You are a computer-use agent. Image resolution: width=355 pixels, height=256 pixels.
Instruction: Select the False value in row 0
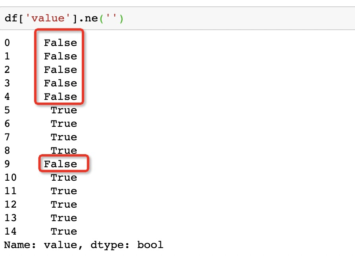[x=60, y=43]
